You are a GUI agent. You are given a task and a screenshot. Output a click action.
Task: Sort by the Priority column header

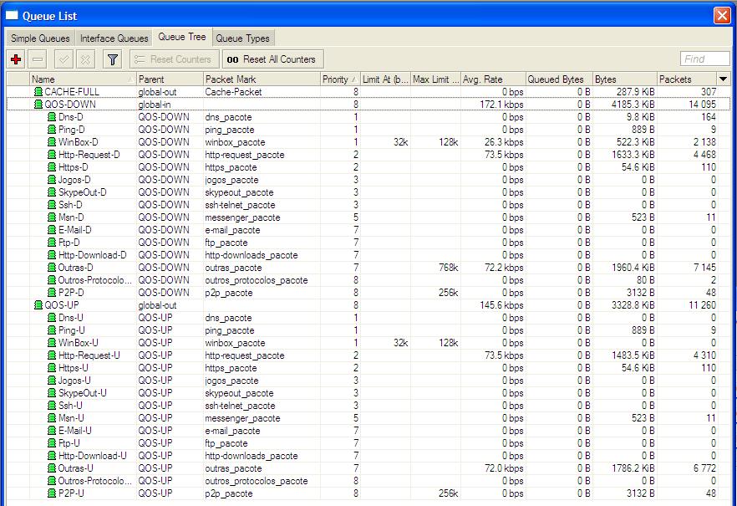tap(340, 79)
